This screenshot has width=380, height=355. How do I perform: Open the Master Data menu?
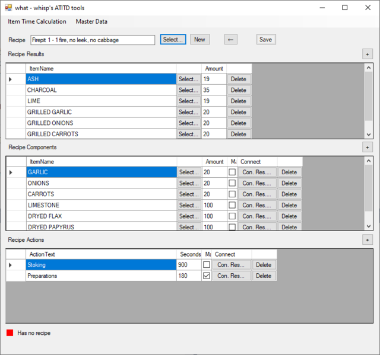[91, 22]
